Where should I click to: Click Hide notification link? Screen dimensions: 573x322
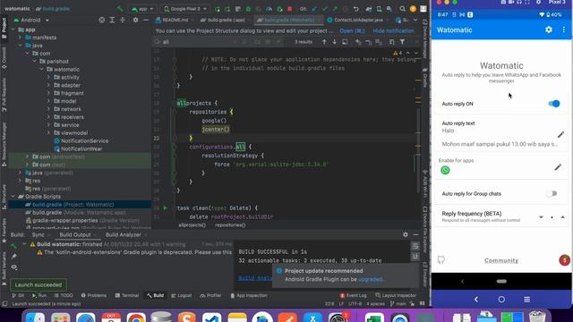[x=394, y=31]
